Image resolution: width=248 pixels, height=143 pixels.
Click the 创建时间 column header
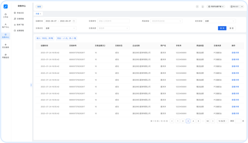point(44,46)
